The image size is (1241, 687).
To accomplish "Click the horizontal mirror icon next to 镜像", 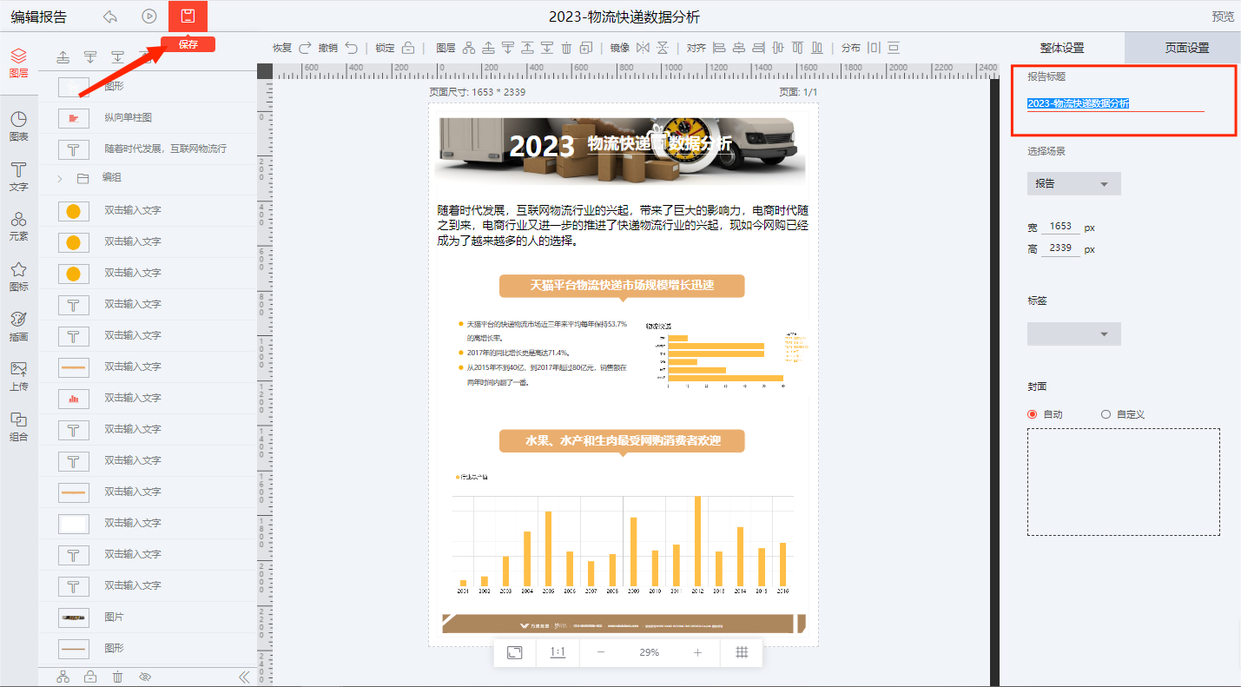I will coord(643,48).
